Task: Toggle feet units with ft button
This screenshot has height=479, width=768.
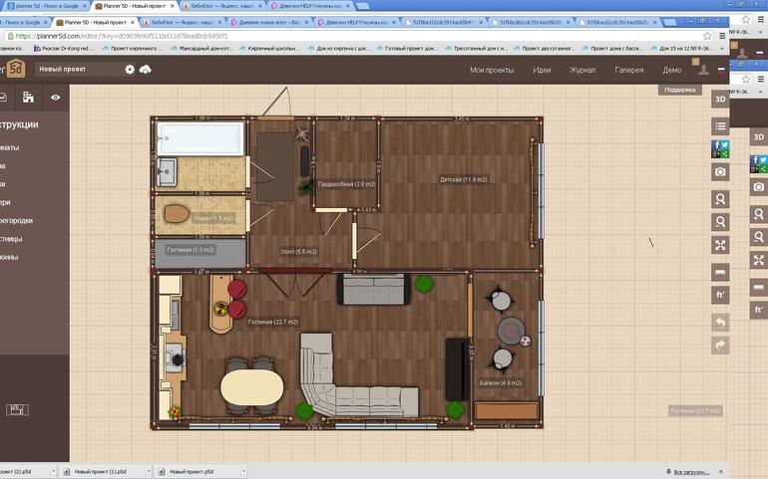Action: (x=720, y=295)
